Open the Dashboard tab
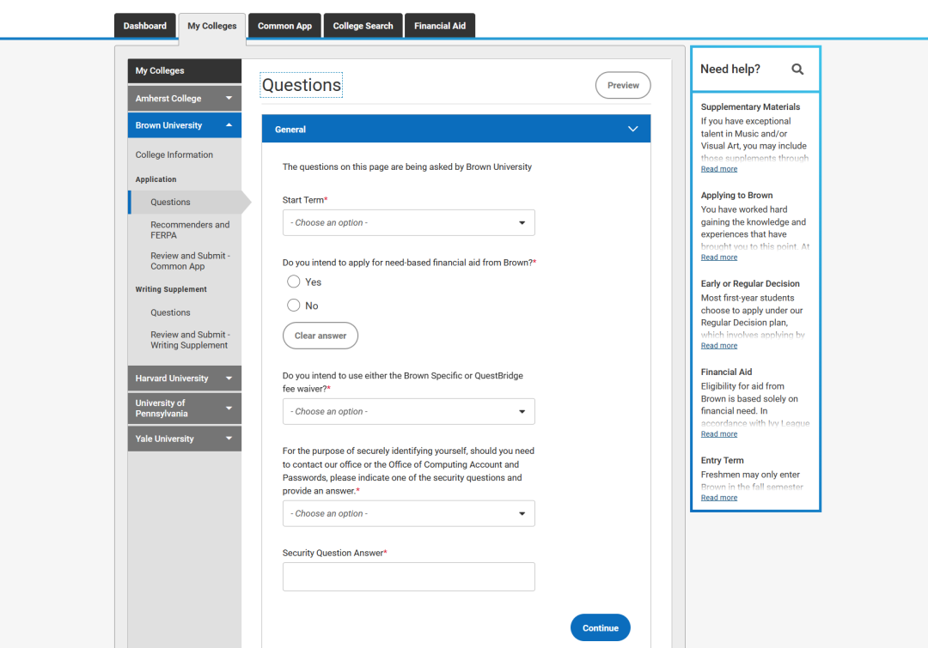 tap(145, 26)
